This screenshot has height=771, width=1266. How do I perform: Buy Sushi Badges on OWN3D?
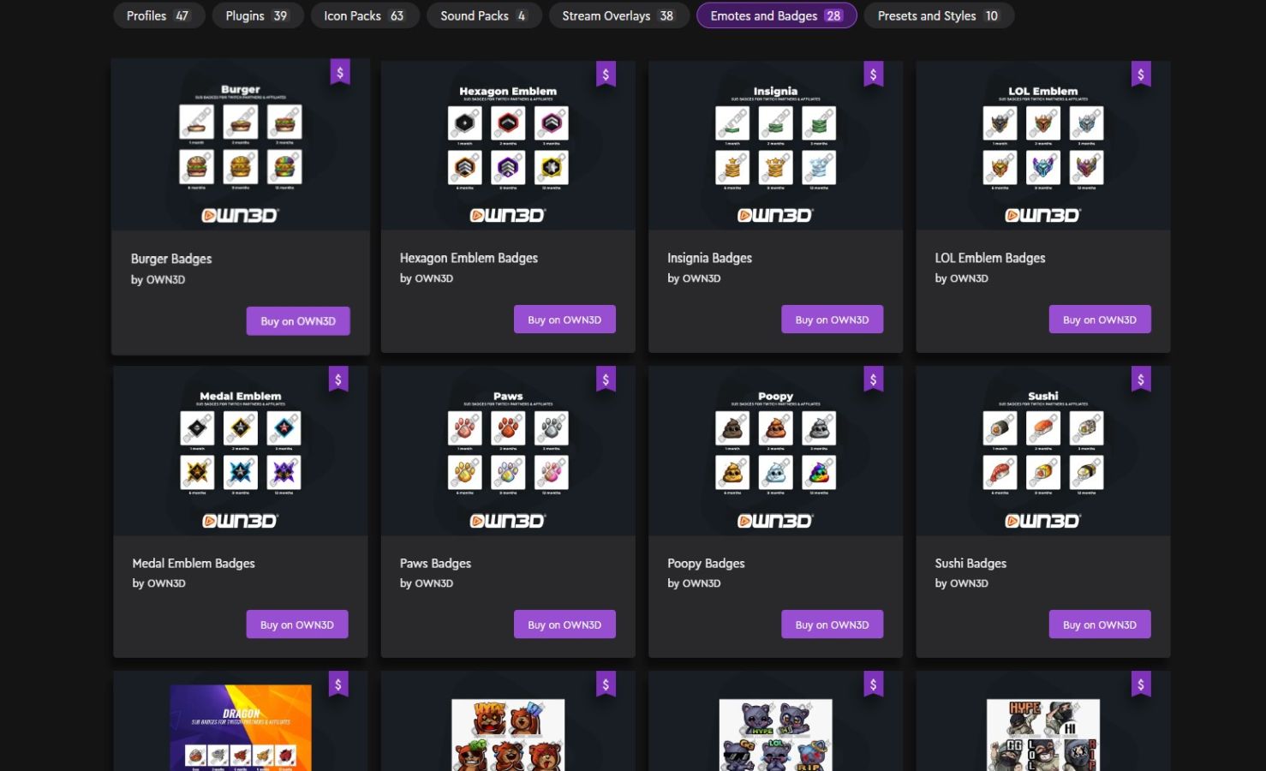pos(1100,625)
